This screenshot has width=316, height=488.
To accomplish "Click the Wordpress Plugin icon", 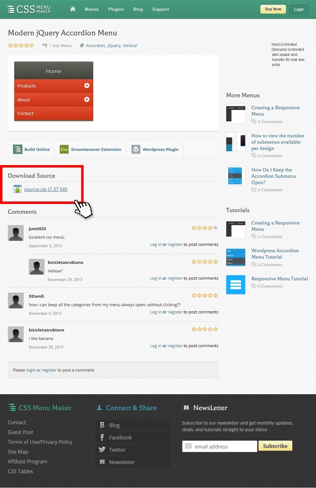I will 136,150.
